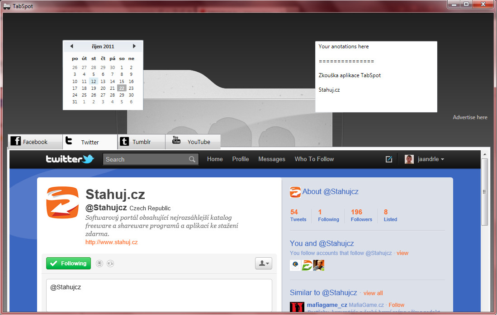Open the Tumblr tab
The image size is (497, 315).
point(142,142)
